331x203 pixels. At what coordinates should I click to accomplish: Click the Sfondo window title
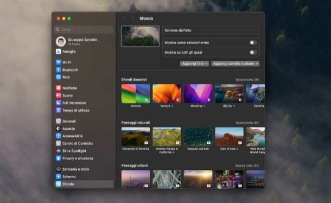[x=146, y=18]
